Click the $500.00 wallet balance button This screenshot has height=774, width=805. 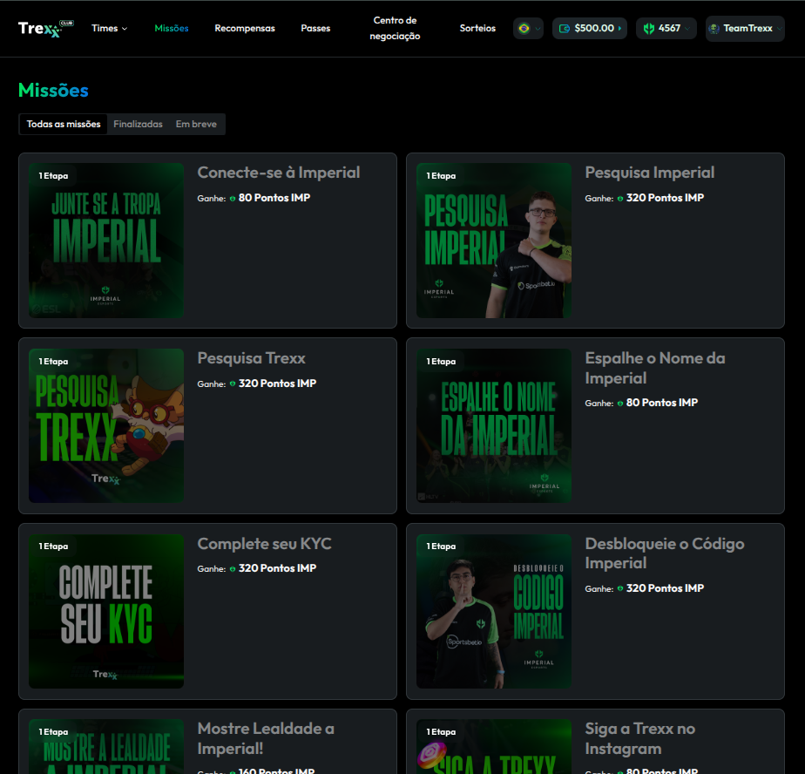pyautogui.click(x=589, y=28)
